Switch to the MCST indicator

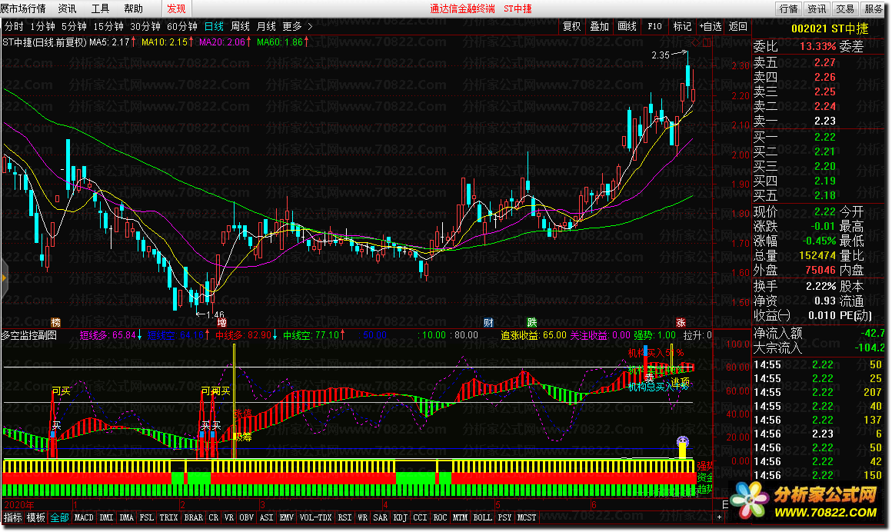(x=527, y=517)
